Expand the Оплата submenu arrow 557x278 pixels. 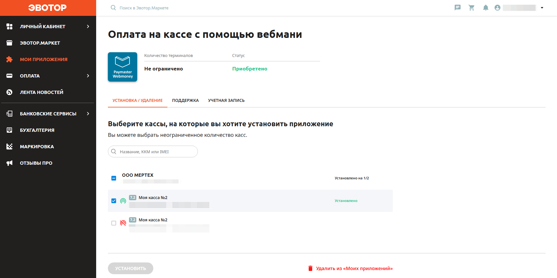click(88, 76)
